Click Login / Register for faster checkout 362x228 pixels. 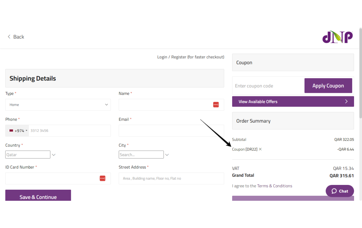[191, 57]
